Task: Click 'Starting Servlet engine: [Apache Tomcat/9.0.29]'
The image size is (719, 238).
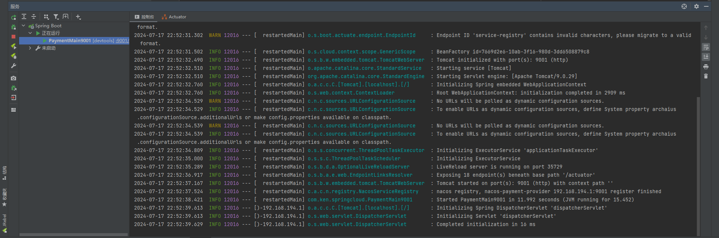Action: click(x=507, y=76)
